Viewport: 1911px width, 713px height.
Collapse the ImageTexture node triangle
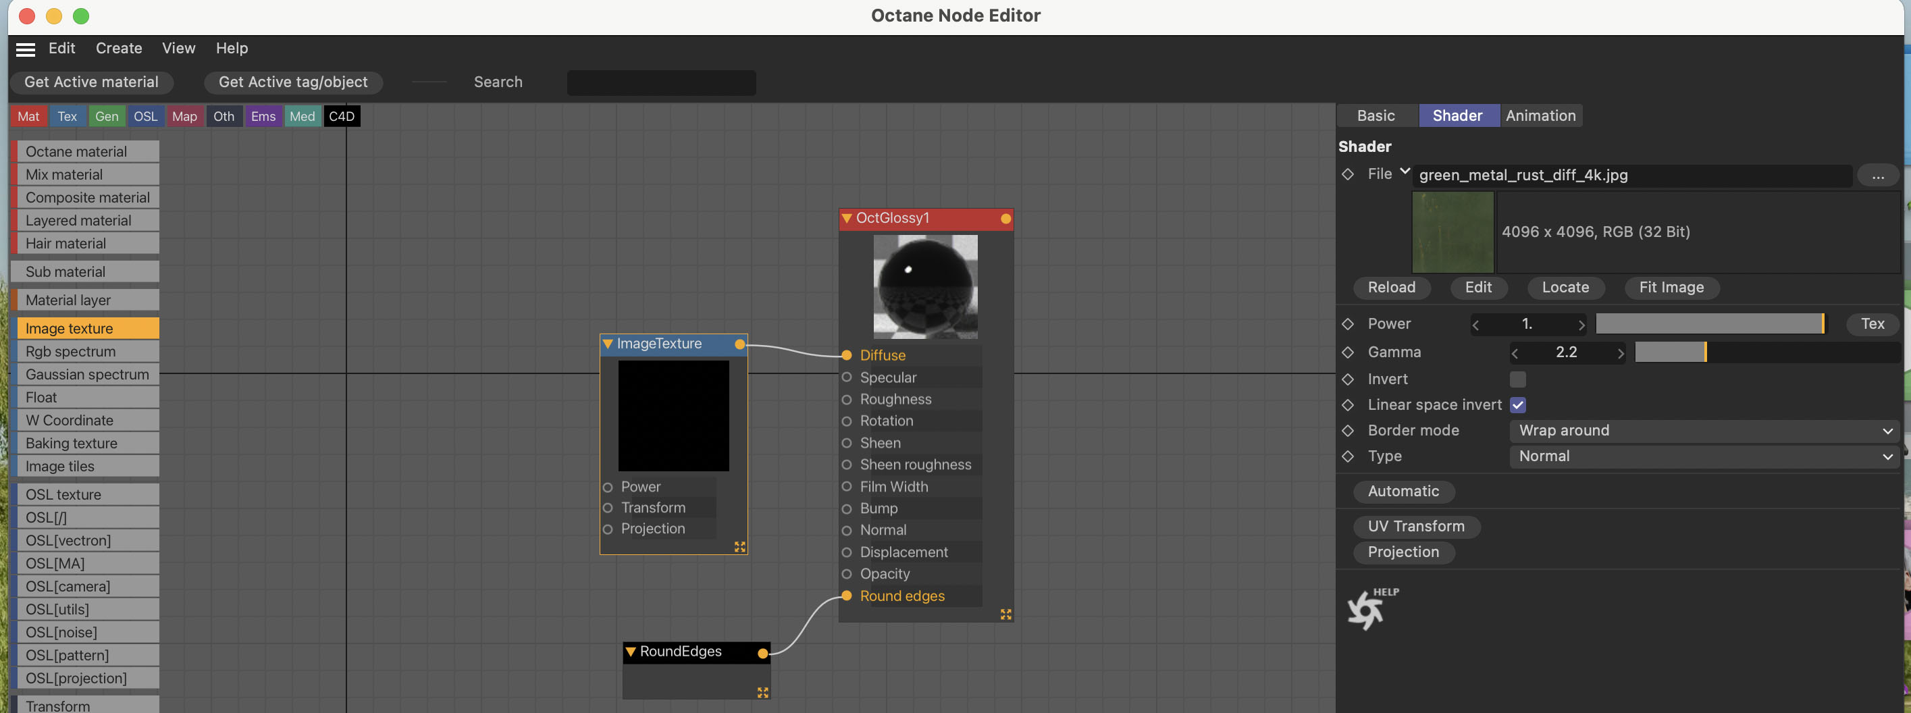coord(608,344)
